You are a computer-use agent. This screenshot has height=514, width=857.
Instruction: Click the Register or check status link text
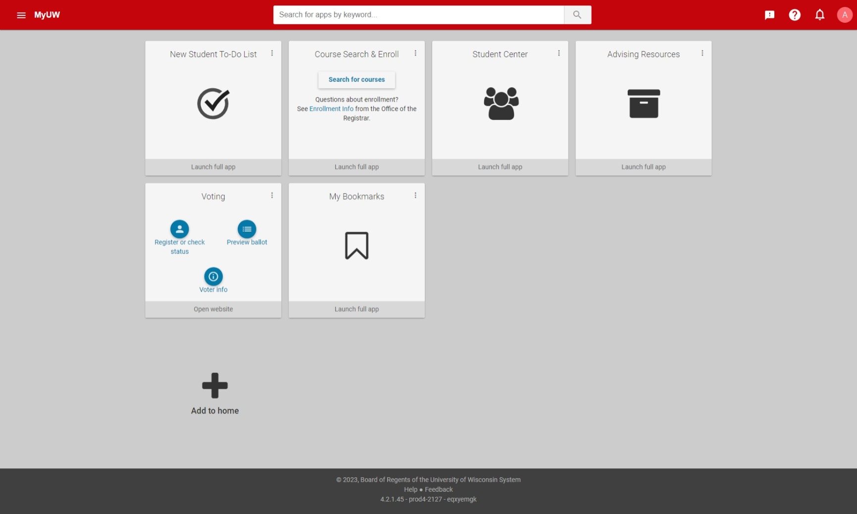[180, 247]
